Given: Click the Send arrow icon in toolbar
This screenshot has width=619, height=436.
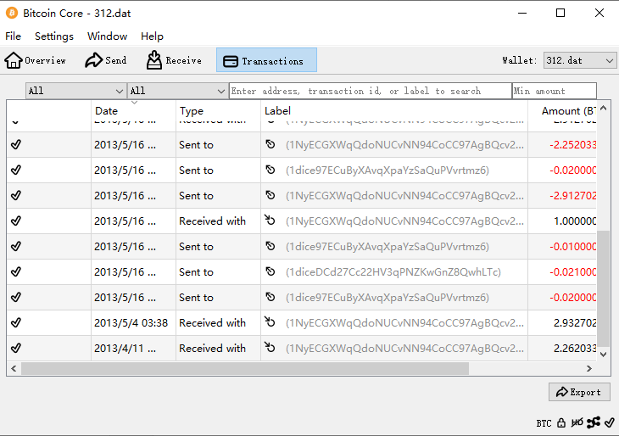Looking at the screenshot, I should coord(93,60).
